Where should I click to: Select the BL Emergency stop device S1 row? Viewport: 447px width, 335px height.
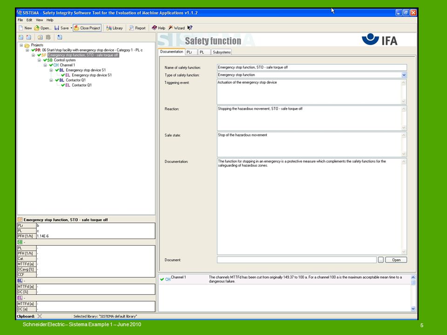coord(81,70)
